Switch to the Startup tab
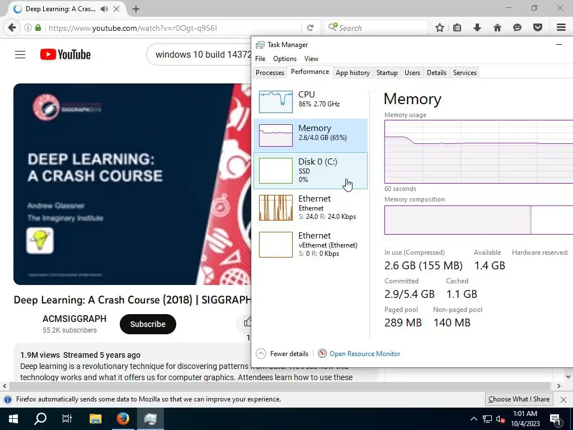 point(387,72)
